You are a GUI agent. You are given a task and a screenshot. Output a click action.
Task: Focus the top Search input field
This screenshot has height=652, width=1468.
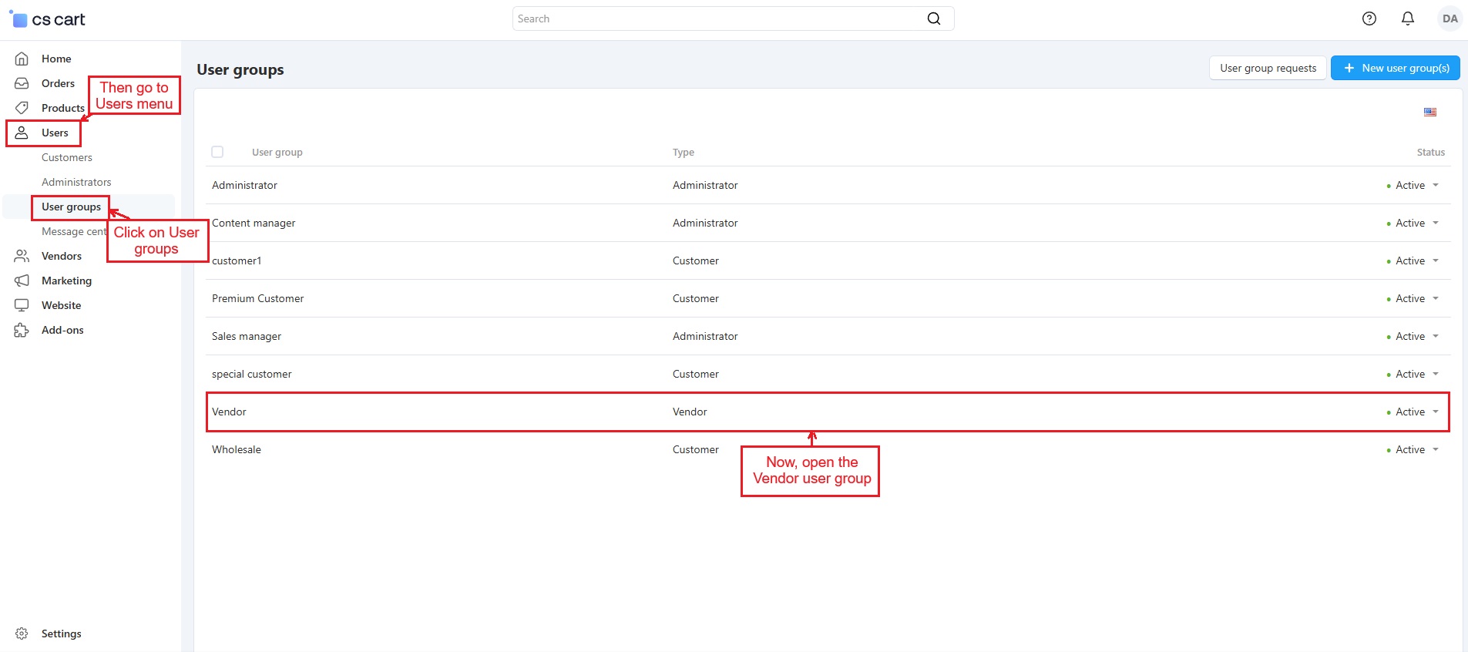point(717,18)
